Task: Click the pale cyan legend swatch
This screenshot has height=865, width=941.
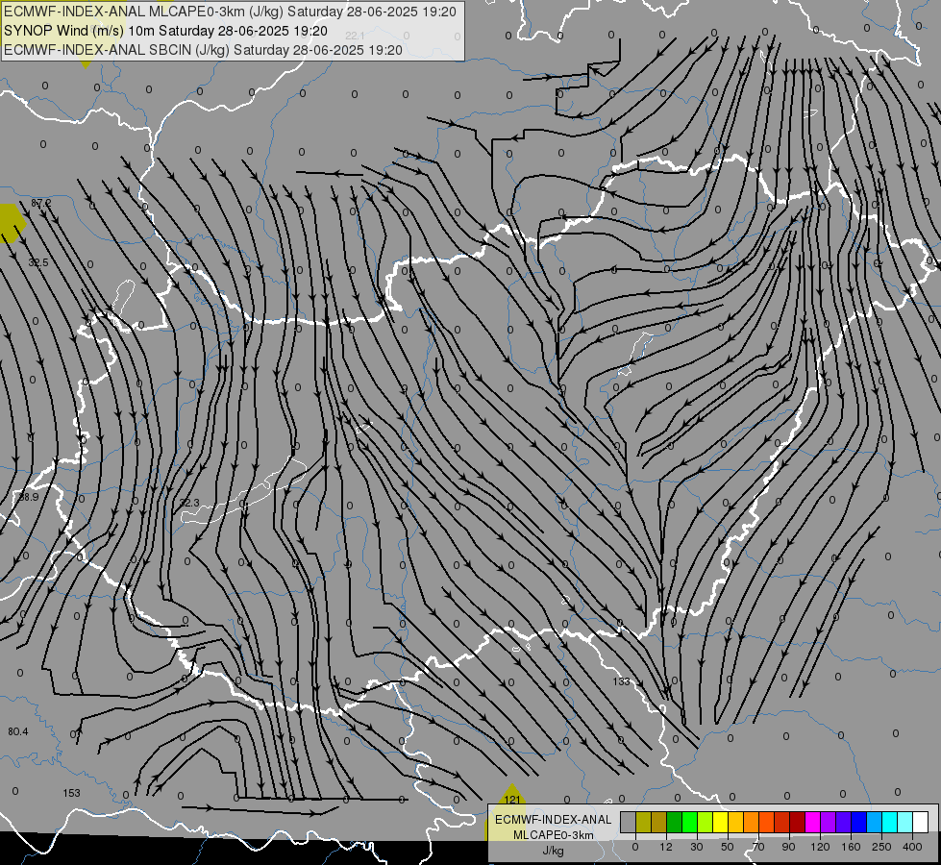Action: pyautogui.click(x=905, y=822)
